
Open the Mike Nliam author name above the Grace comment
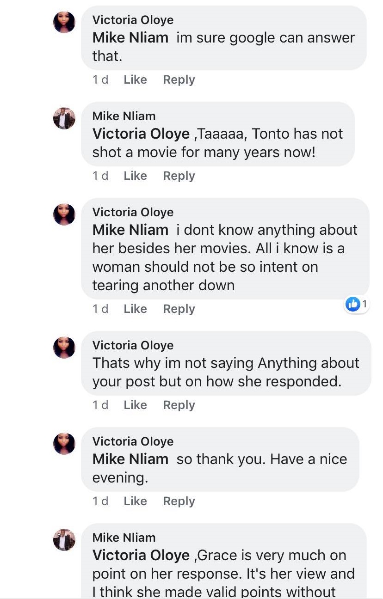(124, 538)
